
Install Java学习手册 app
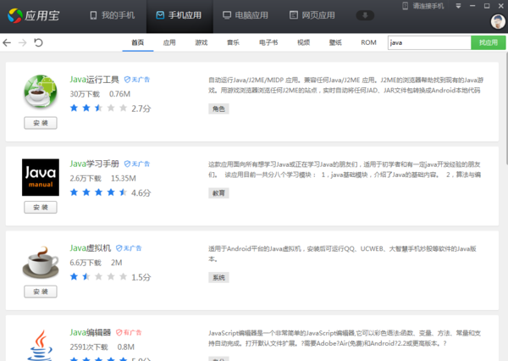click(41, 208)
